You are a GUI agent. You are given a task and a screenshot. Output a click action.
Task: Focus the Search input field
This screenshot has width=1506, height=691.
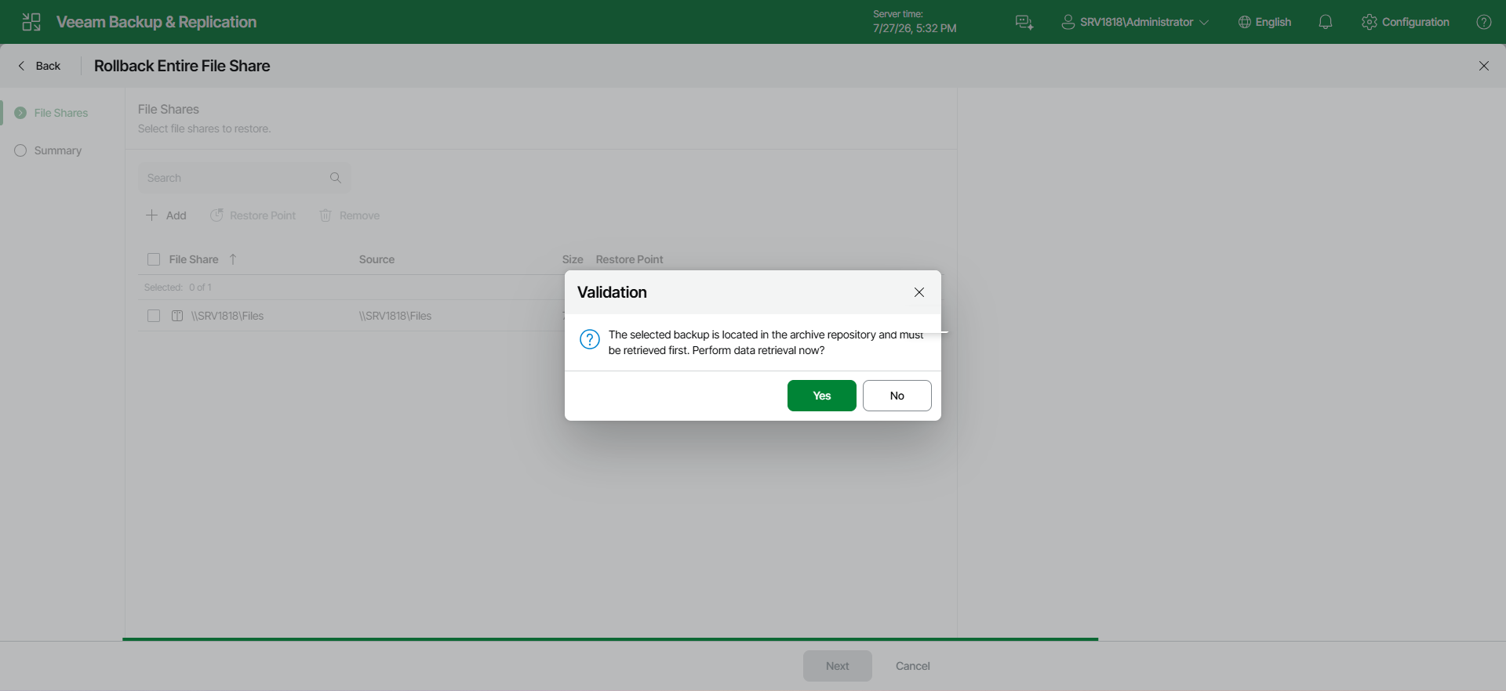243,178
